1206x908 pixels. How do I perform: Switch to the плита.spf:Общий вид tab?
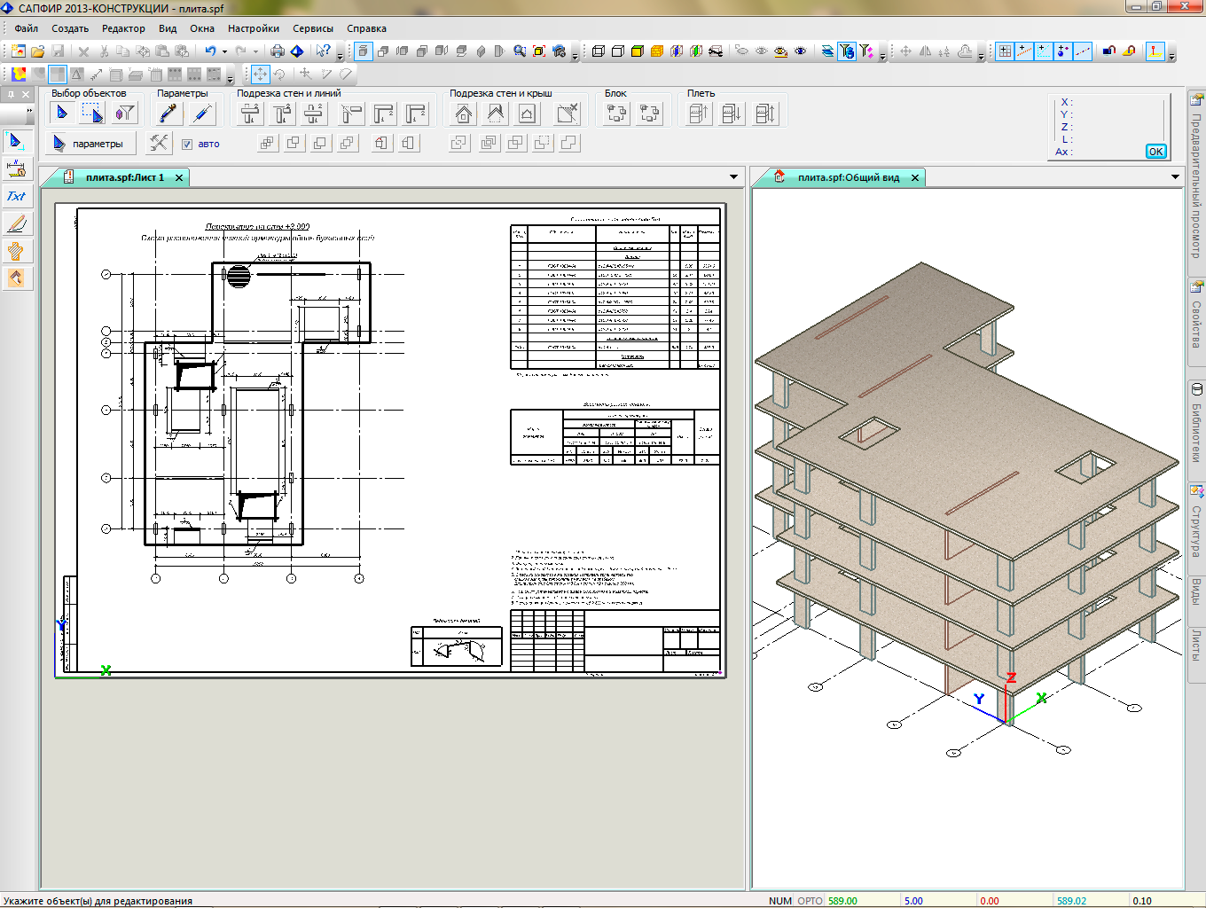point(847,177)
